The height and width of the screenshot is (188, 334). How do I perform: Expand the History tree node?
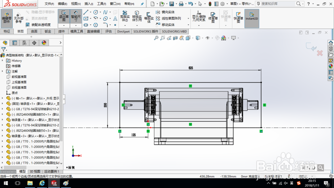pyautogui.click(x=3, y=61)
